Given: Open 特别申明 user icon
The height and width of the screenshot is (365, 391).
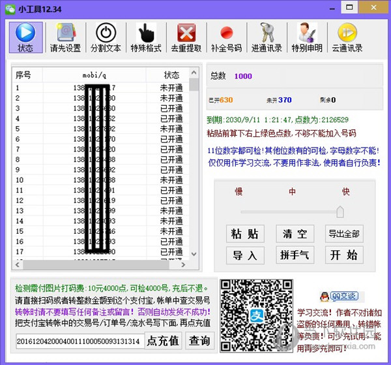Looking at the screenshot, I should (x=307, y=33).
